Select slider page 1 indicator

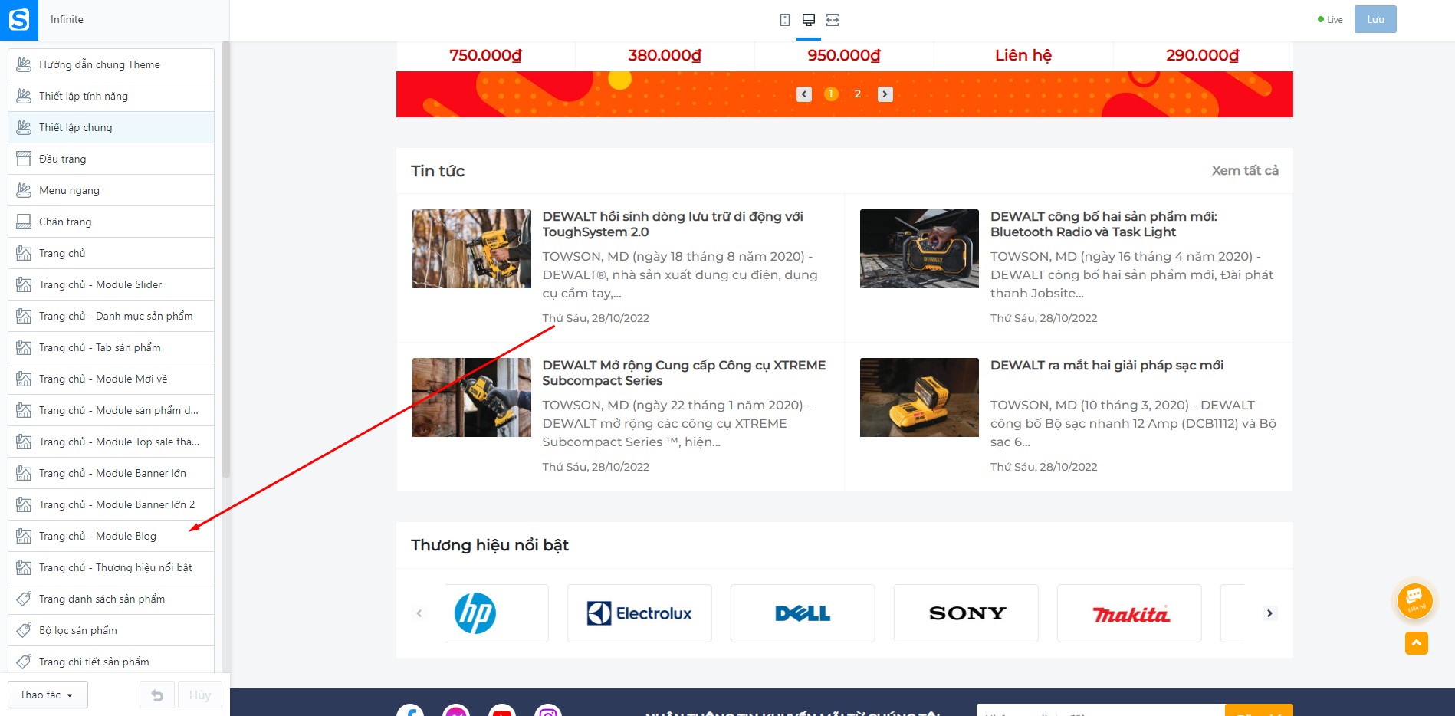[831, 94]
